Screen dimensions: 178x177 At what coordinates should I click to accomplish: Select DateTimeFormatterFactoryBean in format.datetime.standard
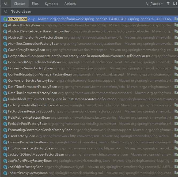tap(89, 93)
